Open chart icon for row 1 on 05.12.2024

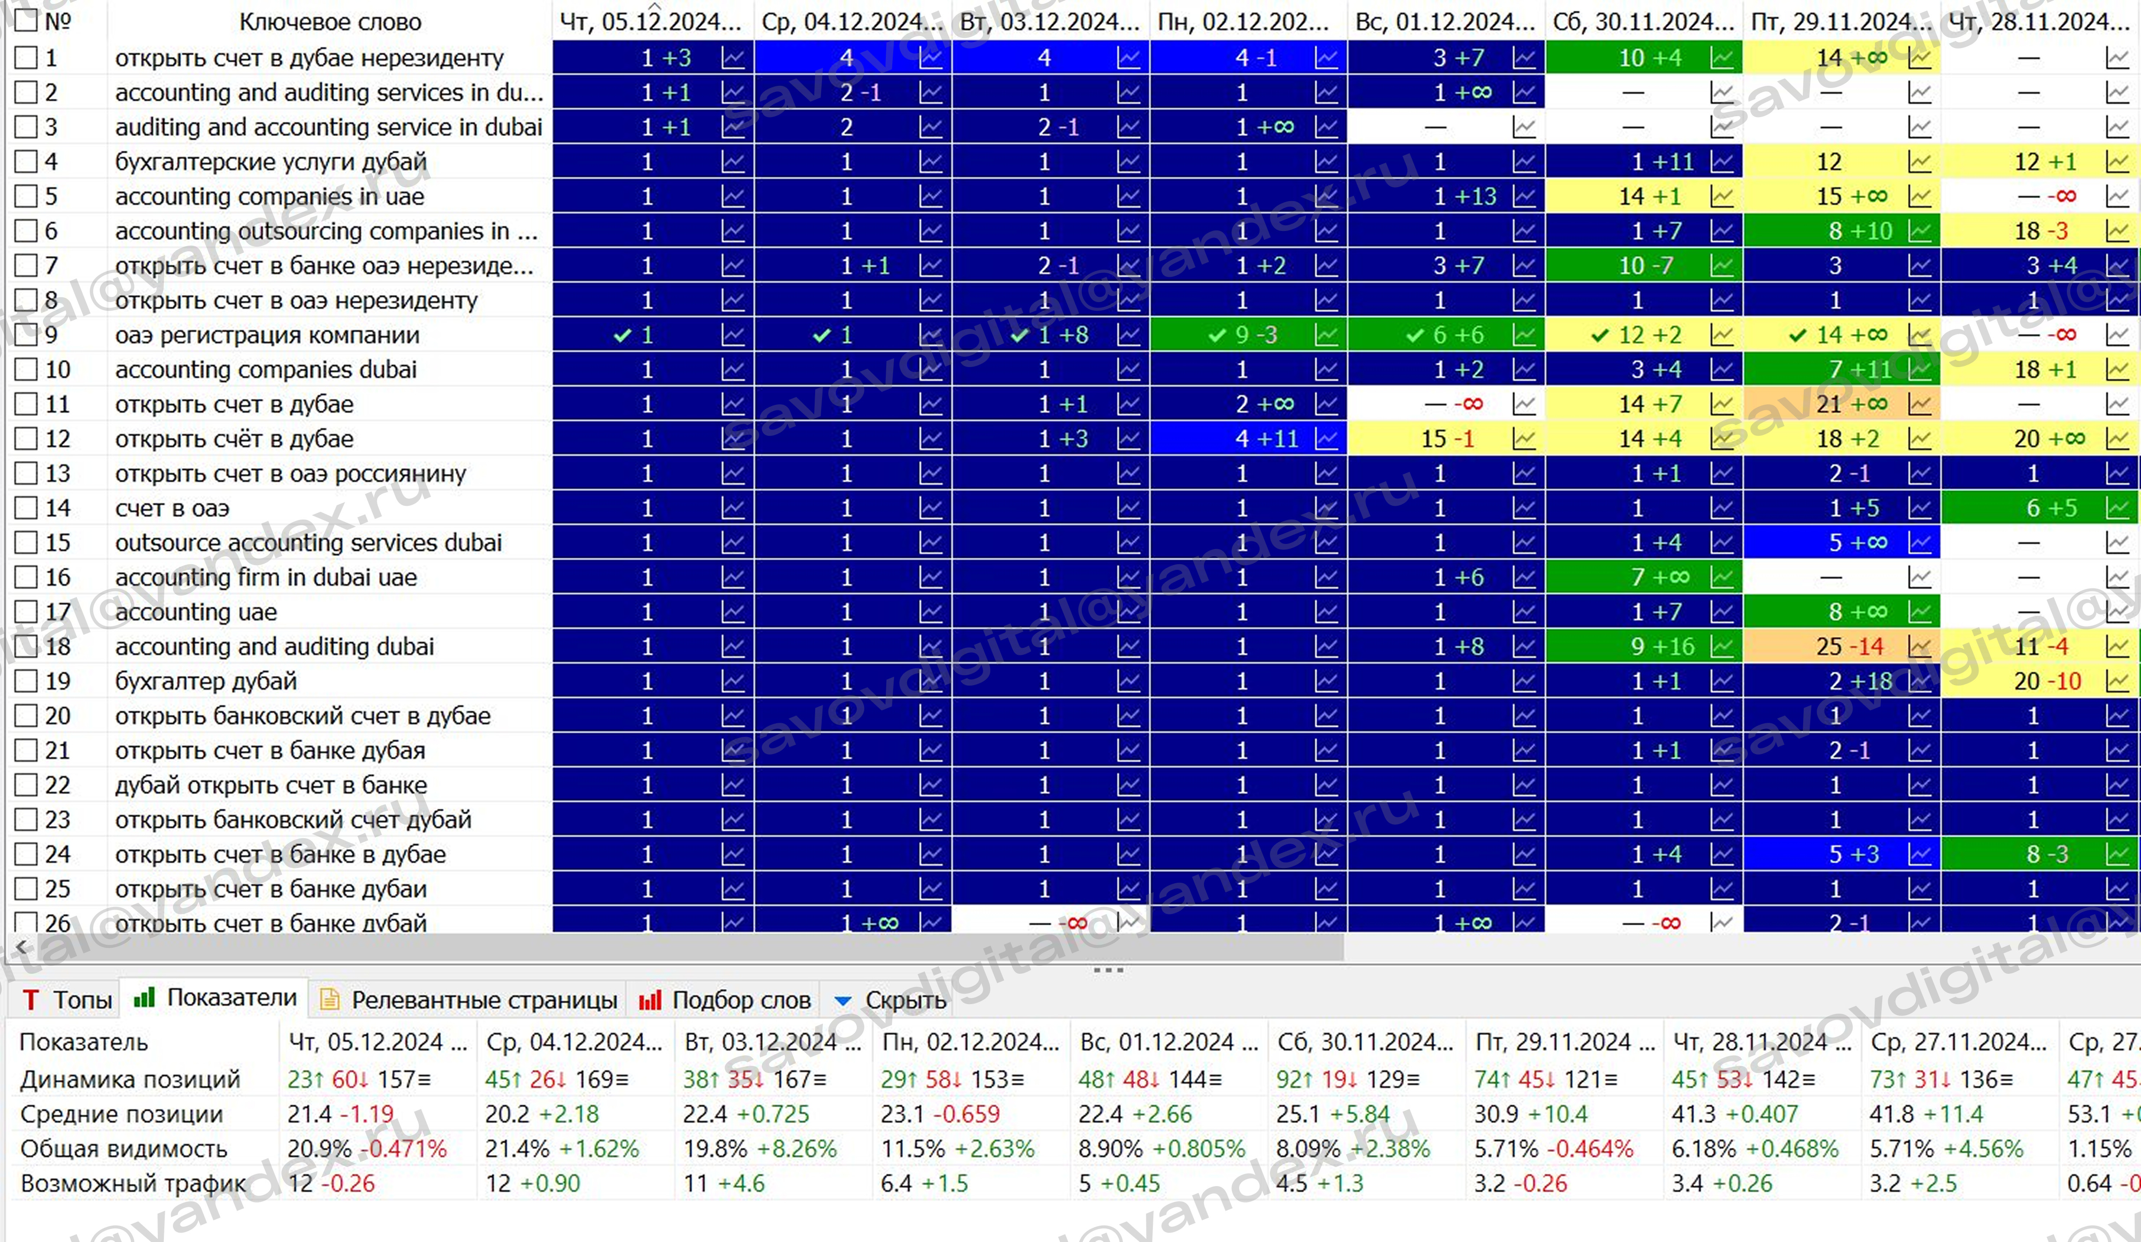(x=732, y=58)
